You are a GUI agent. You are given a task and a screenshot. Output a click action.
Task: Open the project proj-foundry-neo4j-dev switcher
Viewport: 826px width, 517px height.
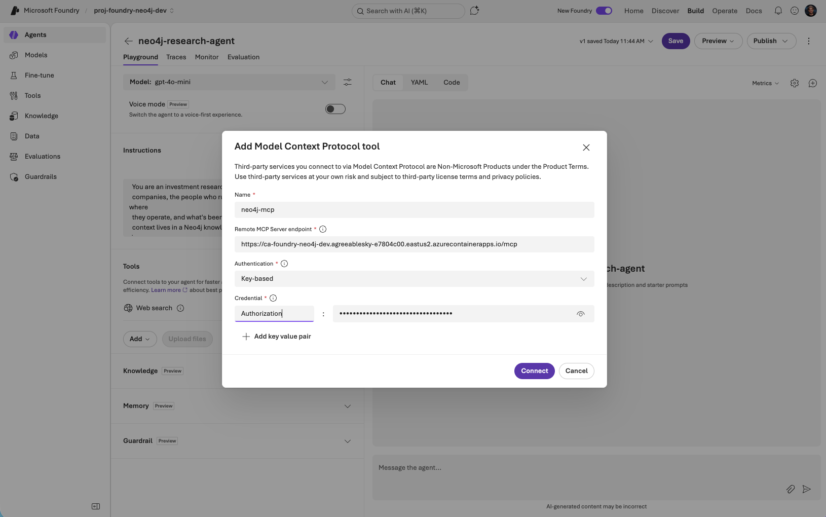tap(134, 11)
